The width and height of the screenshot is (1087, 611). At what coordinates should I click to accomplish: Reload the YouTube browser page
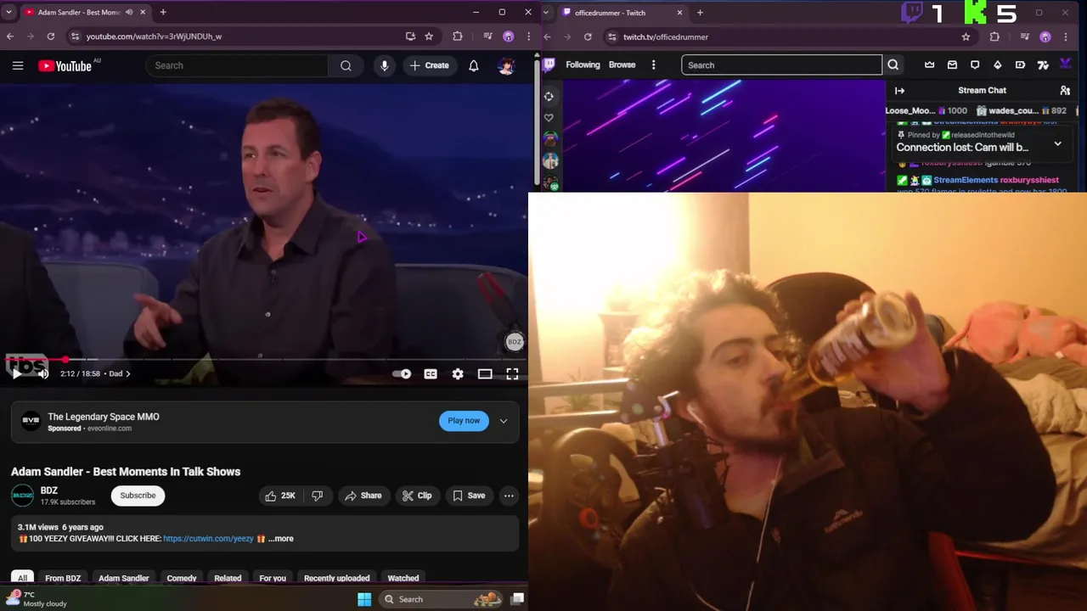tap(51, 36)
